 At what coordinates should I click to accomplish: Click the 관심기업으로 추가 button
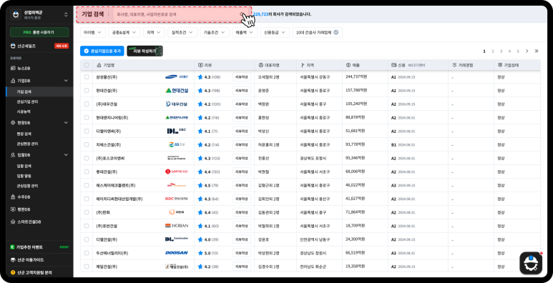[x=102, y=51]
